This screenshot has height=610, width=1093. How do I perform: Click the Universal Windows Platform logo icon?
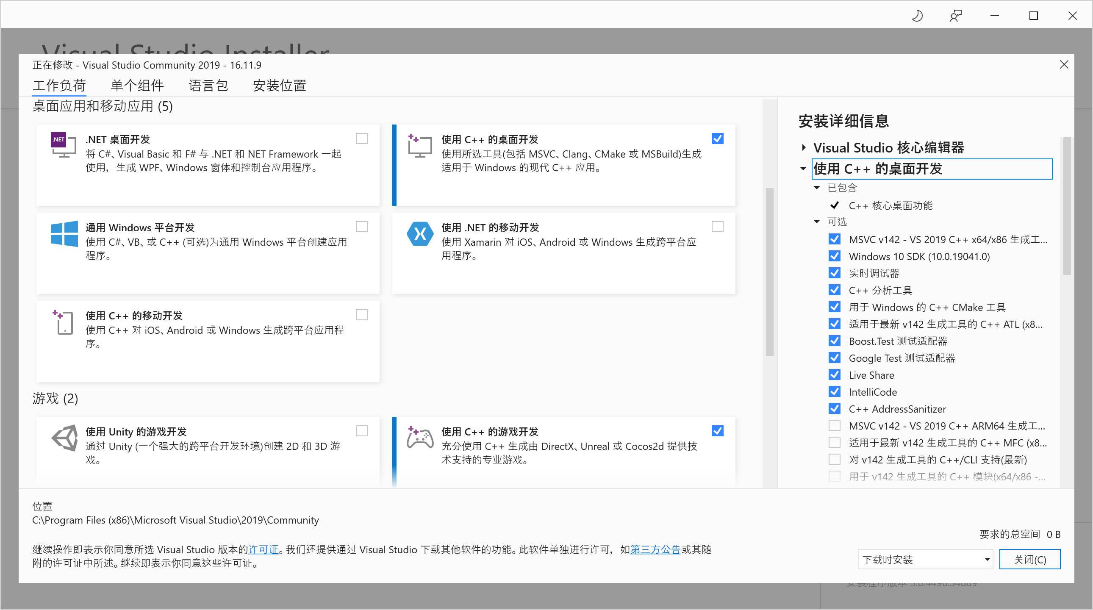[x=64, y=233]
